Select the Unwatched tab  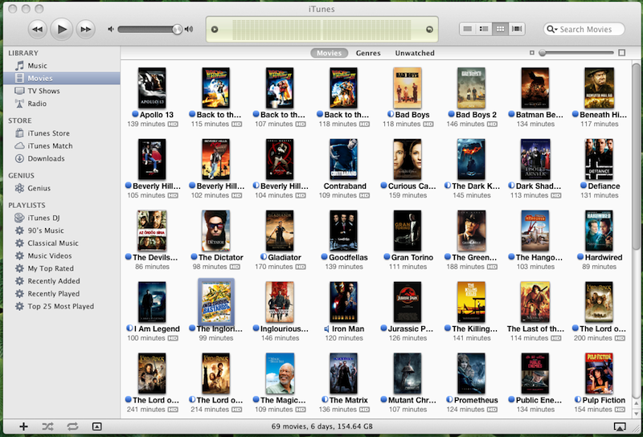coord(415,53)
